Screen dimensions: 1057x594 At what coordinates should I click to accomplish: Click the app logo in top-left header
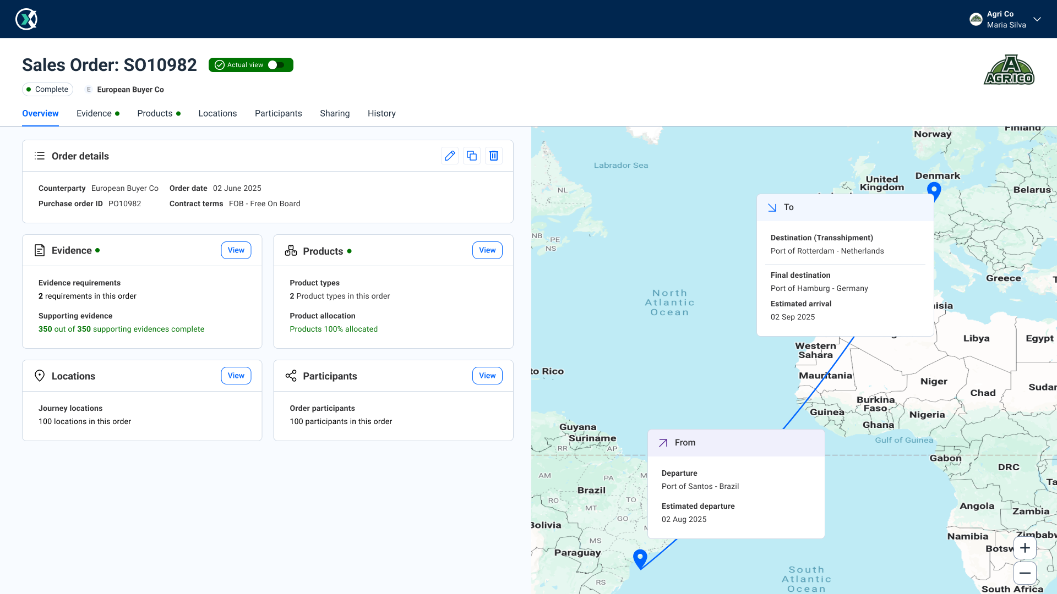26,19
